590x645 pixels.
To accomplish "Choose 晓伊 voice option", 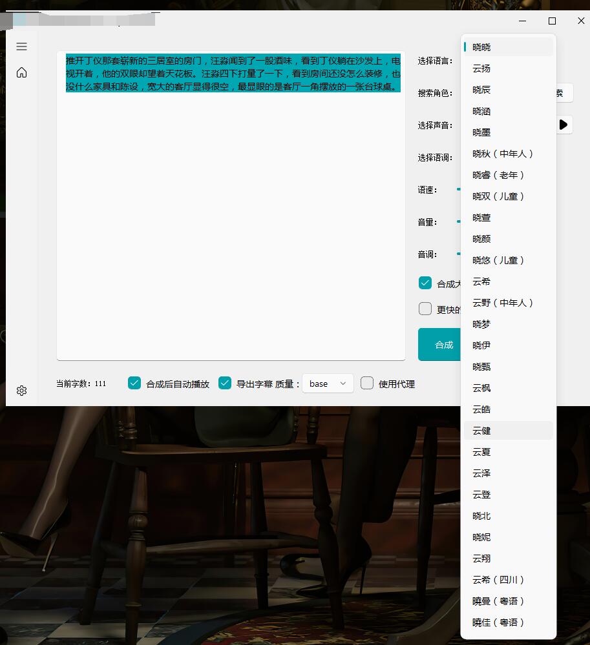I will click(509, 345).
